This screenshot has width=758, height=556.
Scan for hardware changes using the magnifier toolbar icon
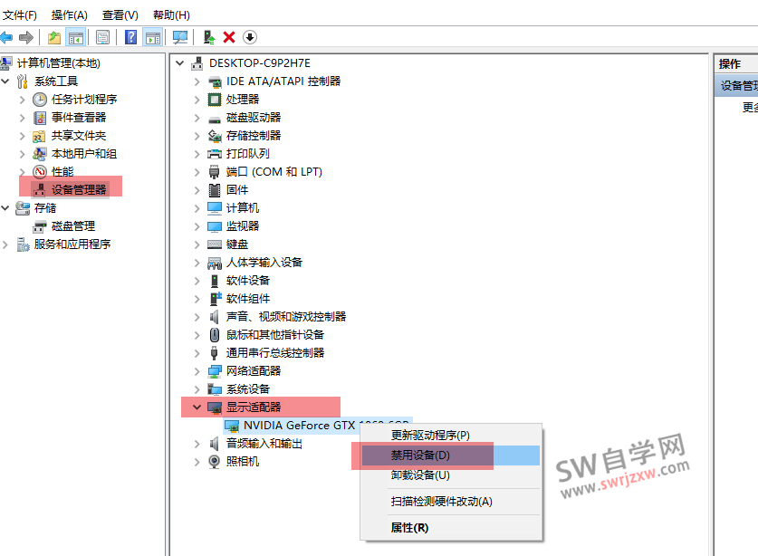coord(179,37)
